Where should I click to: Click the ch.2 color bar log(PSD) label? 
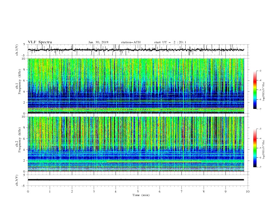264,149
